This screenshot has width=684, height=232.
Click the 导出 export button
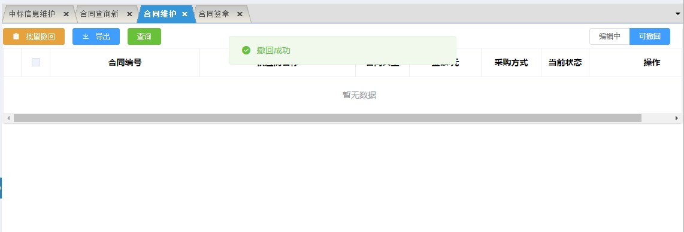pos(96,36)
